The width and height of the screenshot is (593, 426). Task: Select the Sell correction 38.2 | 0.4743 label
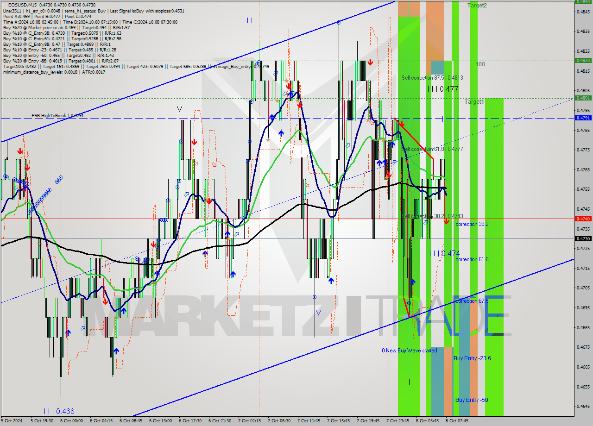point(432,216)
